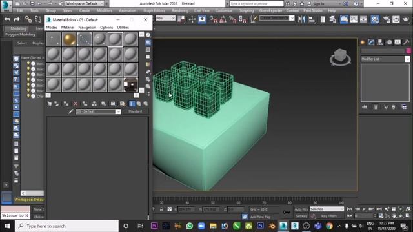The image size is (413, 232).
Task: Open the Material menu in Material Editor
Action: (68, 27)
